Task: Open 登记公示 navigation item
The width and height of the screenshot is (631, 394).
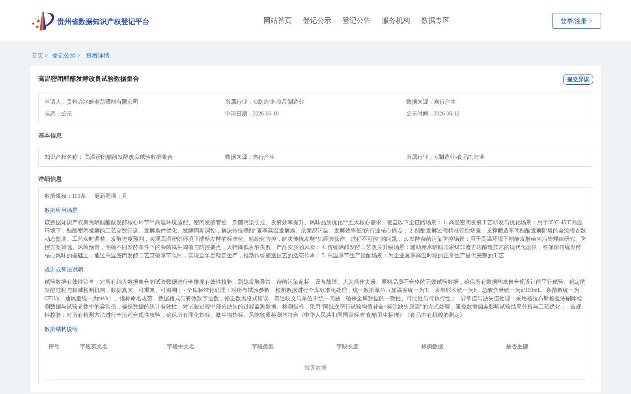Action: click(x=317, y=20)
